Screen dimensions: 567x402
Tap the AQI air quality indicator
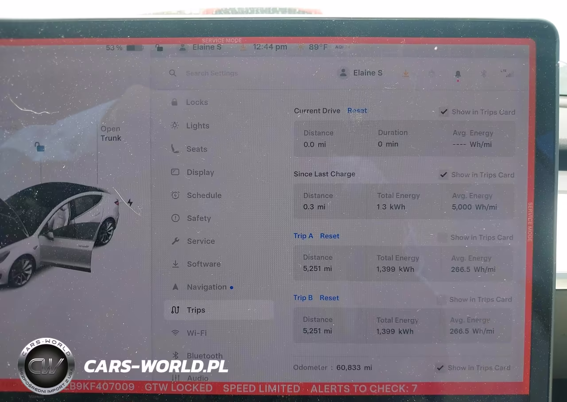(x=342, y=46)
